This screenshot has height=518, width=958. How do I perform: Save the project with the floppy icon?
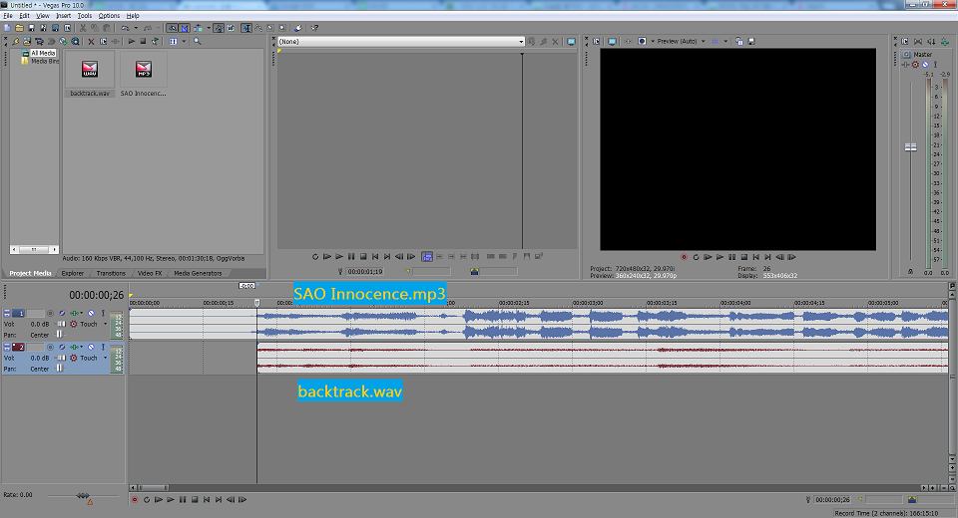point(31,28)
